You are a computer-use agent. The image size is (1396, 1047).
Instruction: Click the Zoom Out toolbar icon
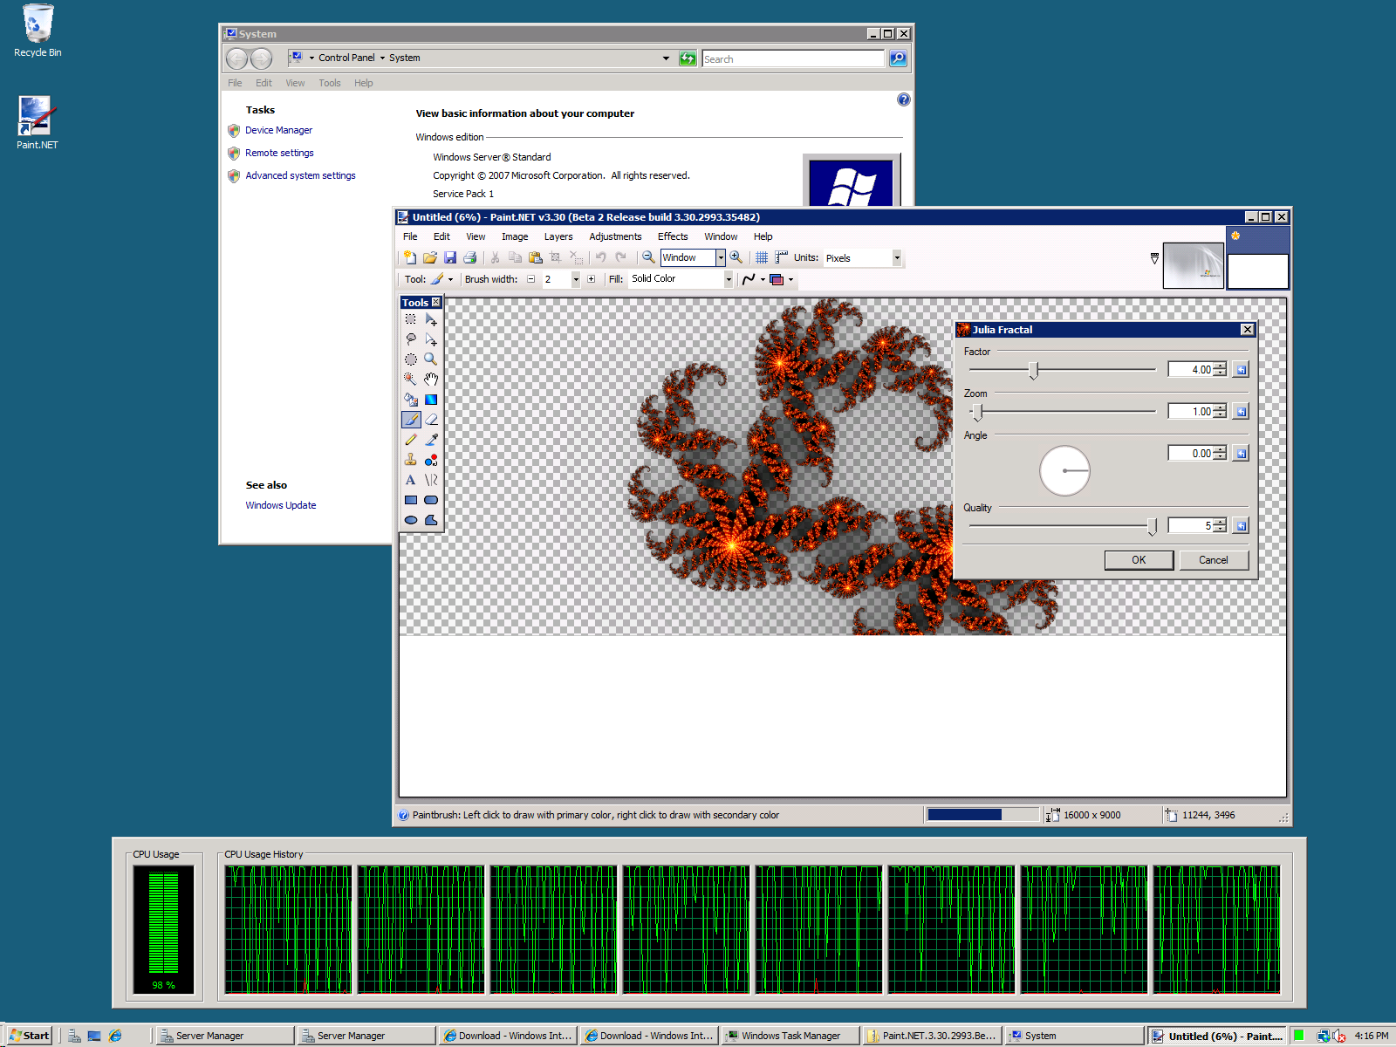[x=648, y=257]
